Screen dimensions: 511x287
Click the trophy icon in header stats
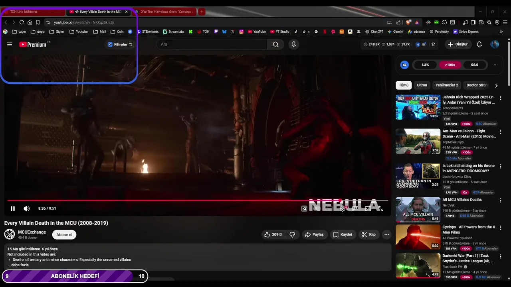tap(433, 44)
